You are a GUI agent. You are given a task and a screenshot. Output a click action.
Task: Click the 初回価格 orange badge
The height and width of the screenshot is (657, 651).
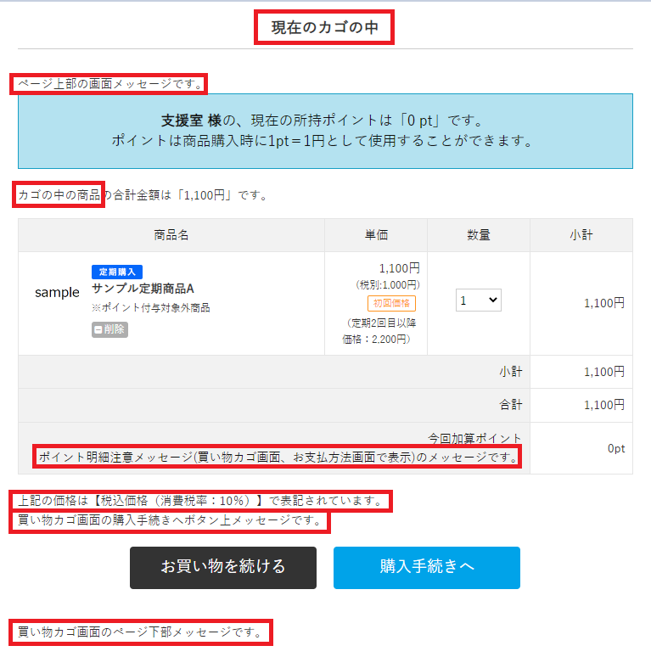pos(391,303)
